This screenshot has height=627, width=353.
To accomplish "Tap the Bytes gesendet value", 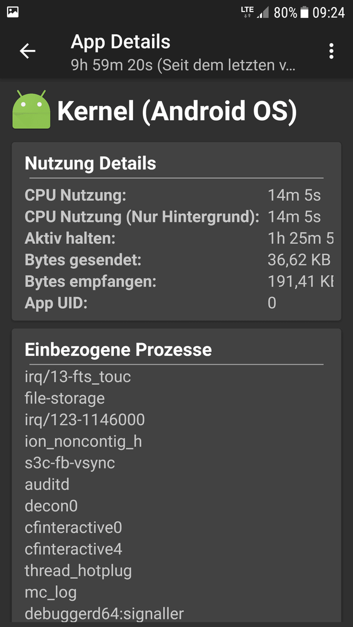I will tap(299, 260).
